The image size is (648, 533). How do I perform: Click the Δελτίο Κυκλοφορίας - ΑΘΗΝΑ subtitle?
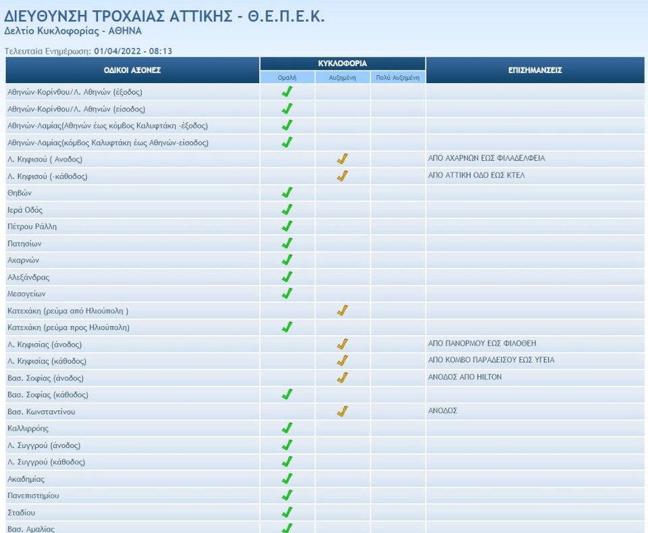click(x=73, y=31)
